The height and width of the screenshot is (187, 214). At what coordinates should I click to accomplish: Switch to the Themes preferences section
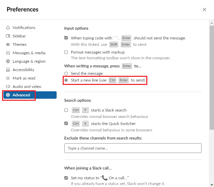click(x=20, y=44)
